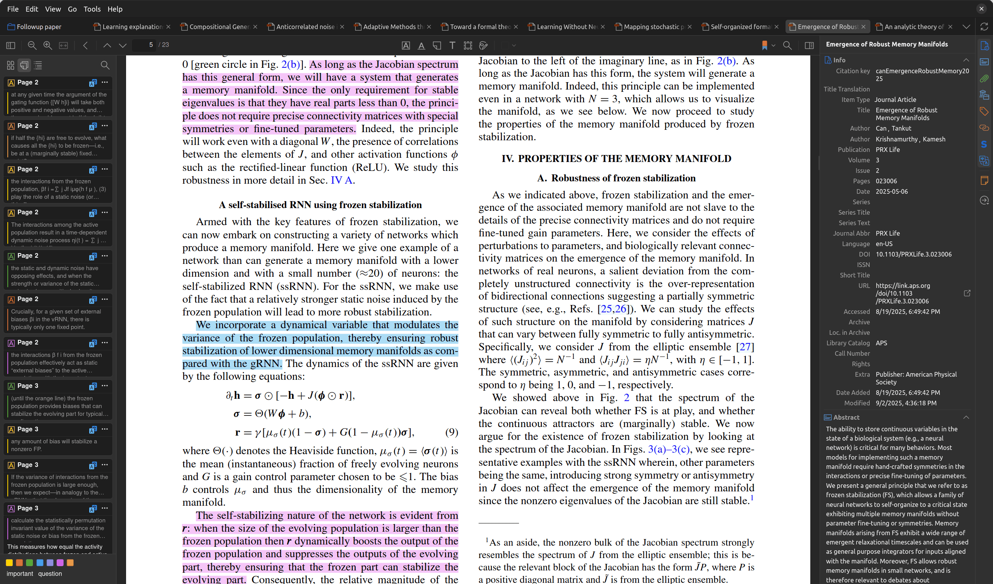This screenshot has height=584, width=993.
Task: Choose the Note annotation tool
Action: click(437, 46)
